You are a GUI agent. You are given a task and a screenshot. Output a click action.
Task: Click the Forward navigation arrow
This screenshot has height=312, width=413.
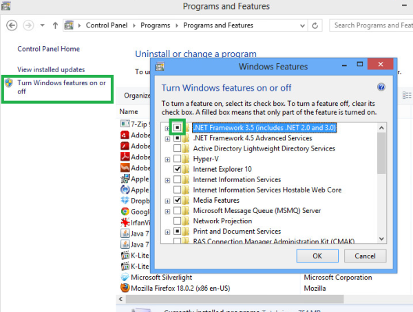(x=28, y=25)
